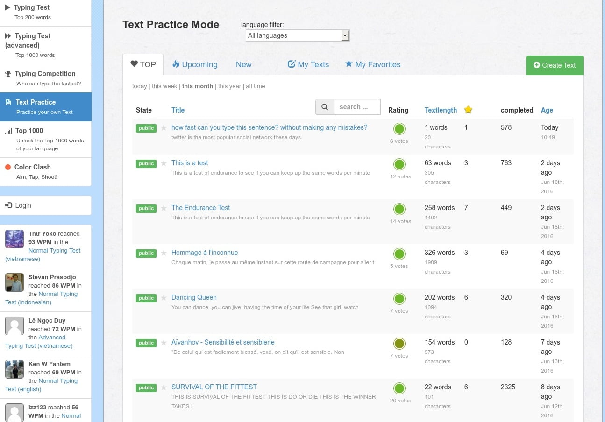The height and width of the screenshot is (422, 605).
Task: Click the yellow star column header icon
Action: click(x=468, y=110)
